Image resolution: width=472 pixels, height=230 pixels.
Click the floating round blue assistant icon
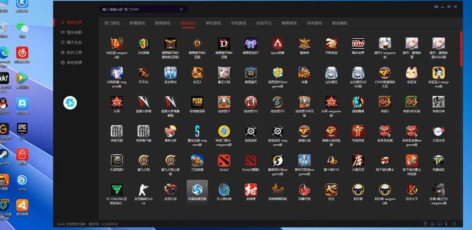point(70,103)
